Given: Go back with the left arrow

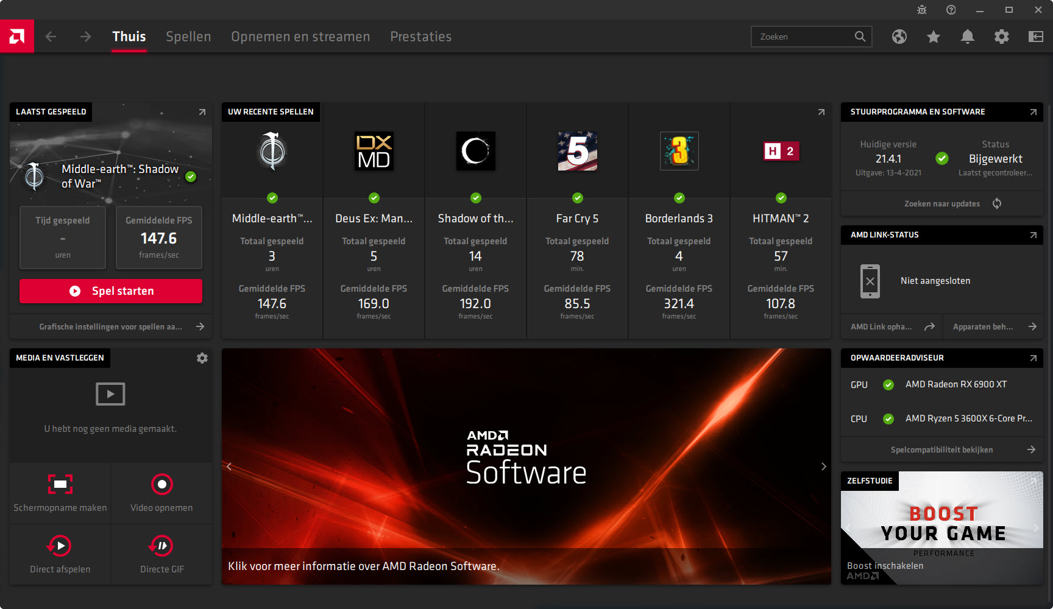Looking at the screenshot, I should (x=51, y=37).
